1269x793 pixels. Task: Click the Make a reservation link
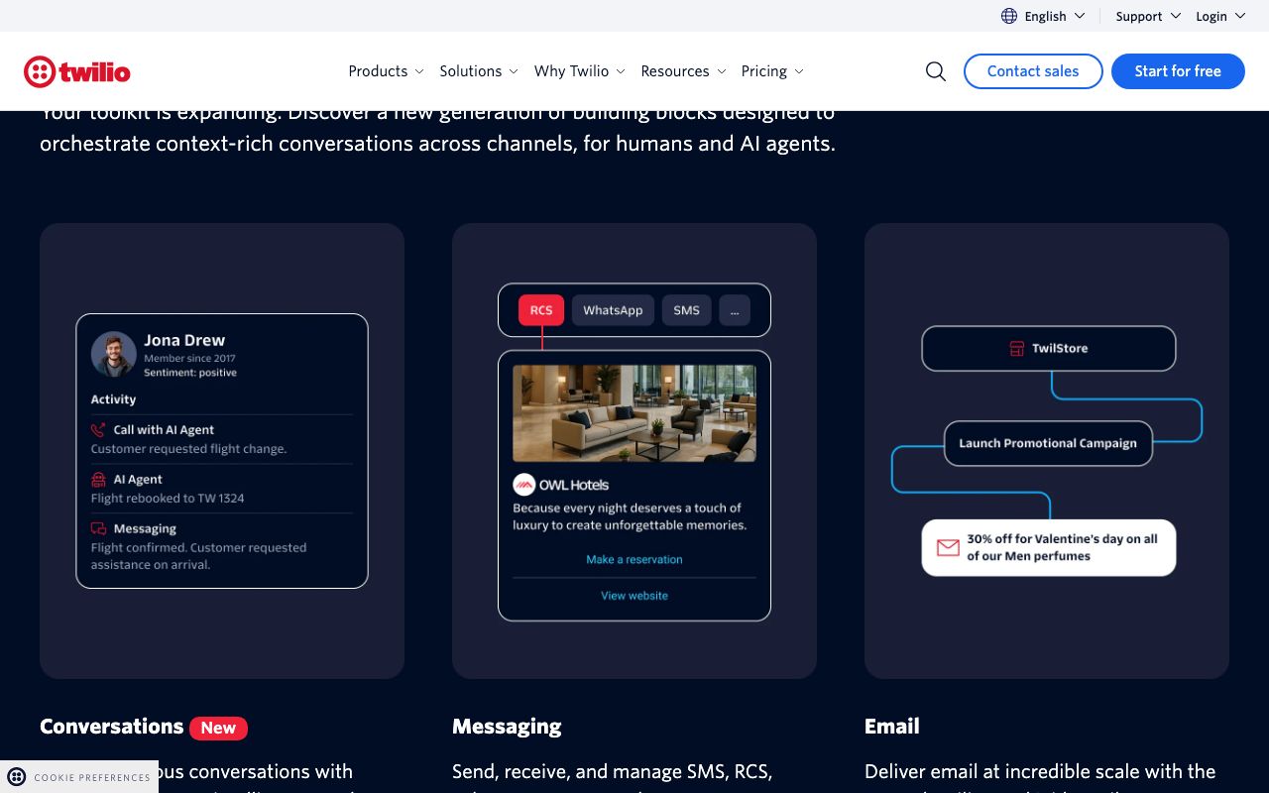coord(634,560)
